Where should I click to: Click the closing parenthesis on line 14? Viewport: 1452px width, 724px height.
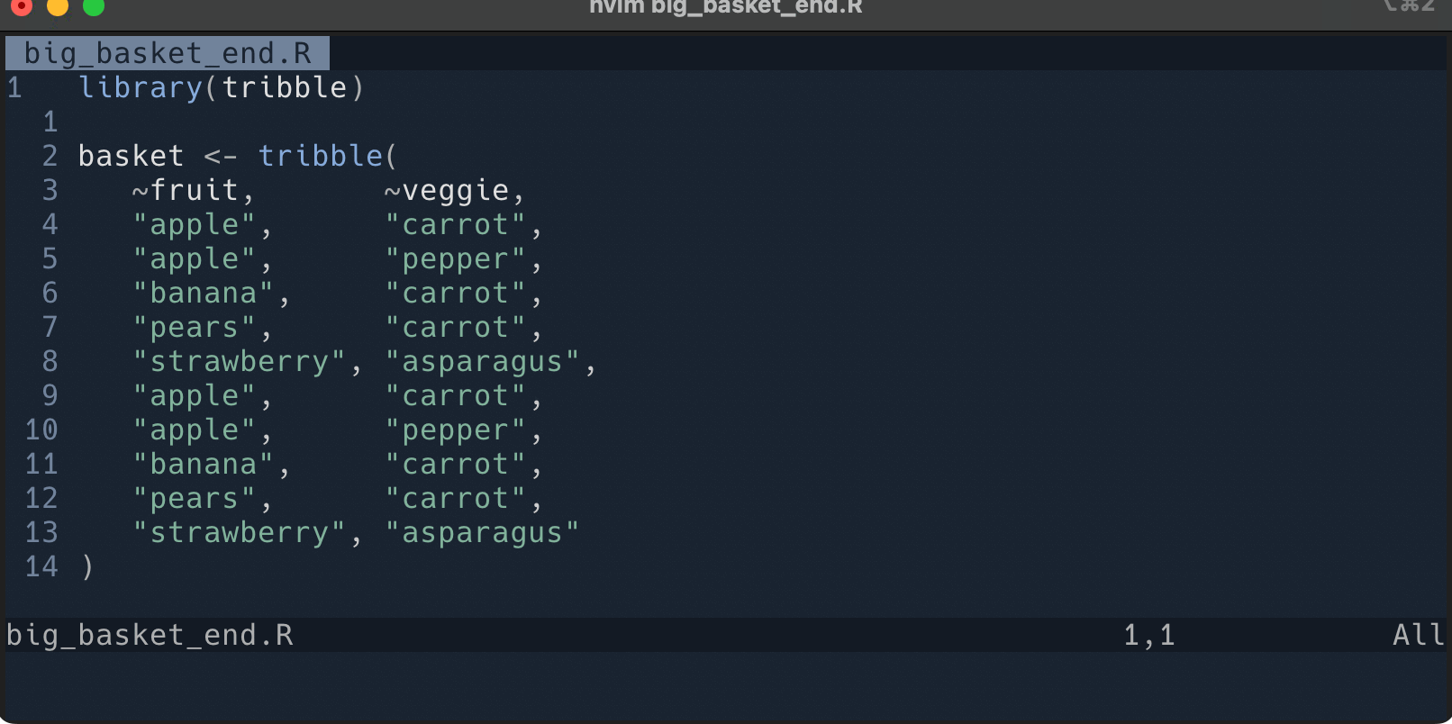click(x=87, y=566)
